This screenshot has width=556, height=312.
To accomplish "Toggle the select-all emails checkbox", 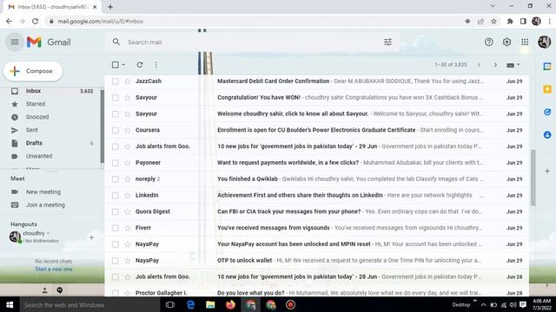I will pos(116,65).
